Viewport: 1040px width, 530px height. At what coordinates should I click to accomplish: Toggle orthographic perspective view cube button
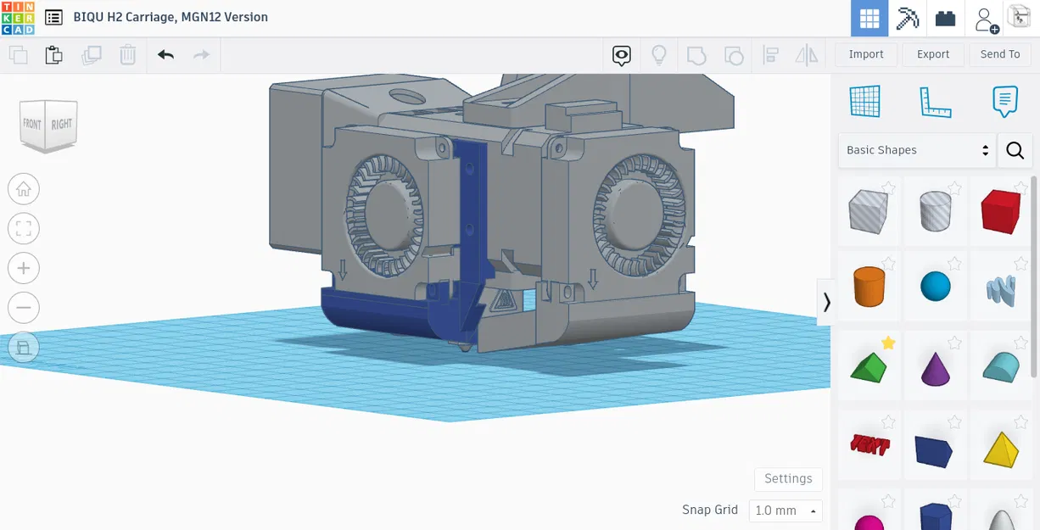pos(24,347)
